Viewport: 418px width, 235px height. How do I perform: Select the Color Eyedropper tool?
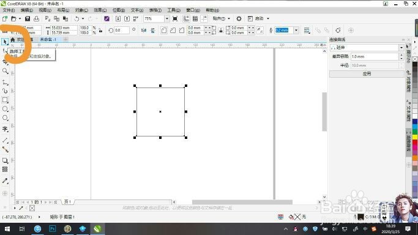point(5,181)
